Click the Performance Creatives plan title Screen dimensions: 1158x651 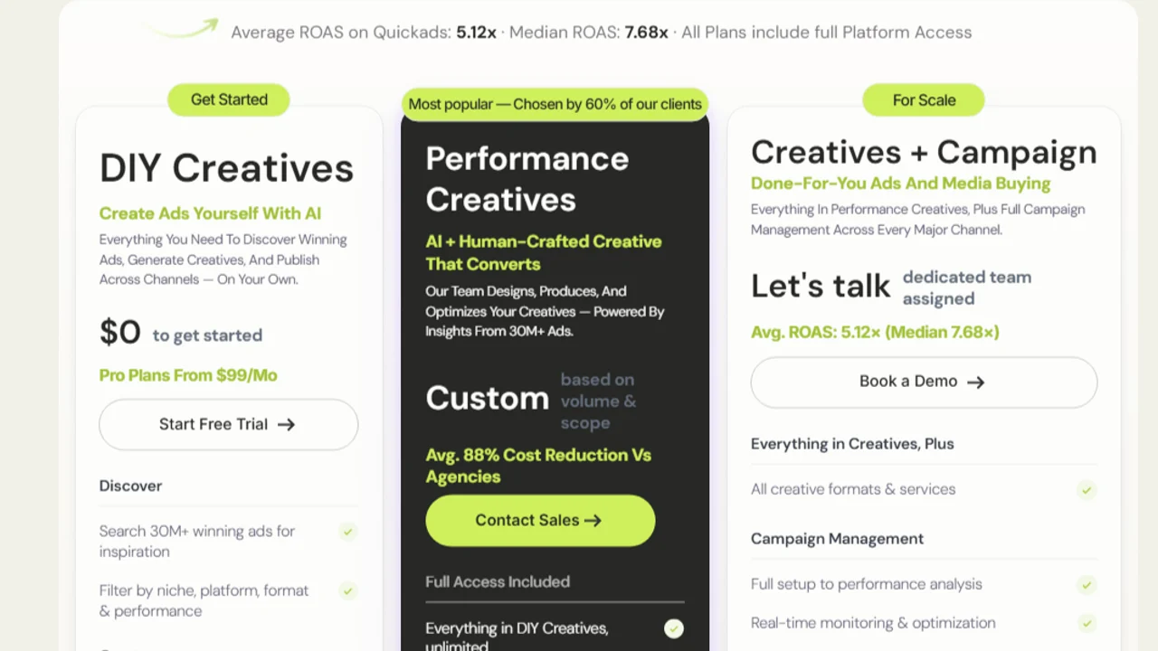click(527, 179)
